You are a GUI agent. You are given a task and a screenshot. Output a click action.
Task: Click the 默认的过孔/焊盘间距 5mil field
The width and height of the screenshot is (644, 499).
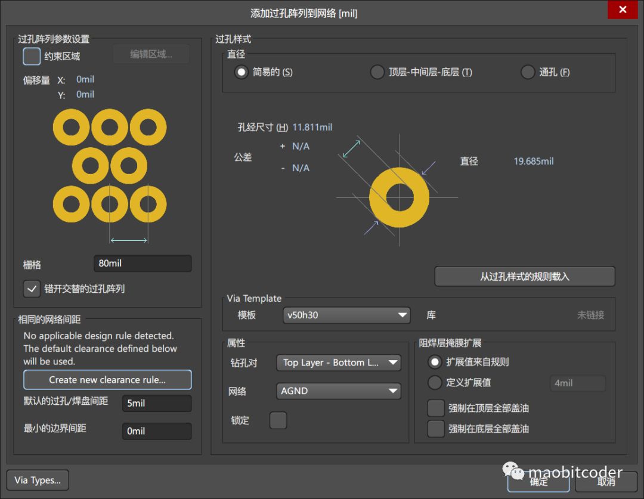point(156,403)
